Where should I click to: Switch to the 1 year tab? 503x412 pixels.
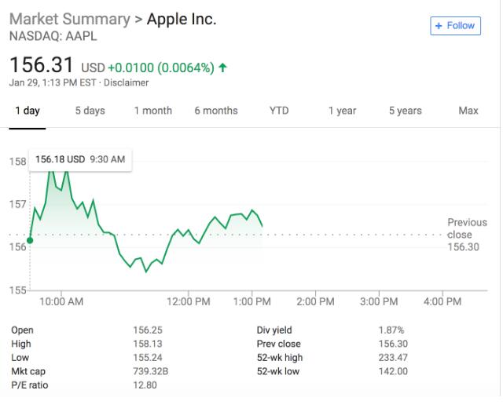point(342,111)
